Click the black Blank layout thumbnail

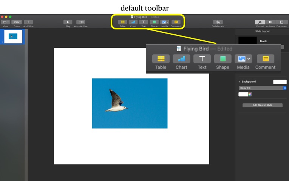click(247, 40)
